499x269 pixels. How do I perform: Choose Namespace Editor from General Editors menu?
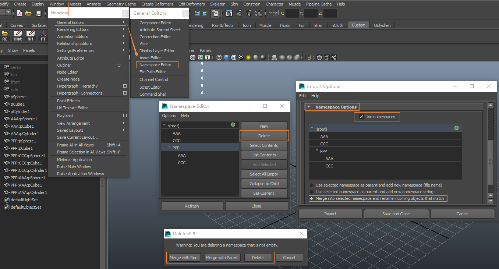pyautogui.click(x=155, y=65)
